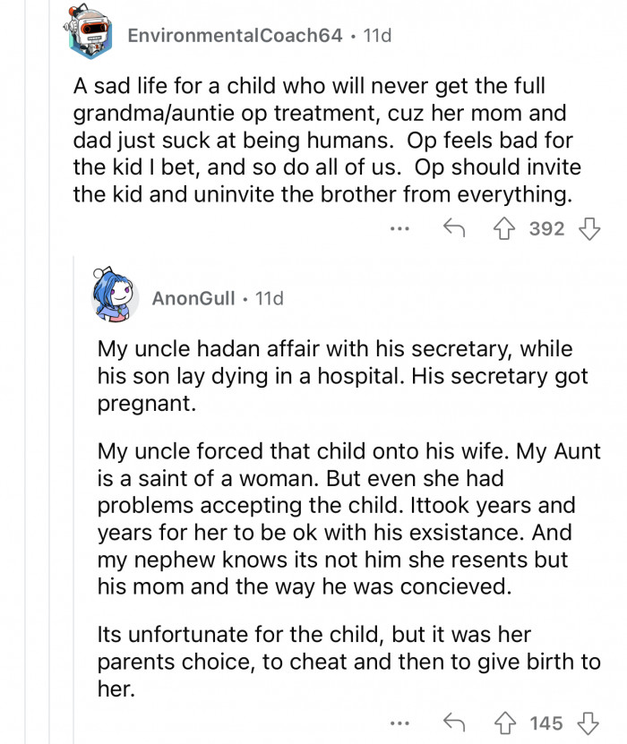Upvote EnvironmentalCoach64's comment

click(x=506, y=227)
